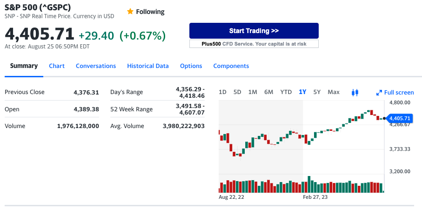Go to the Historical Data tab
This screenshot has height=210, width=422.
(148, 66)
